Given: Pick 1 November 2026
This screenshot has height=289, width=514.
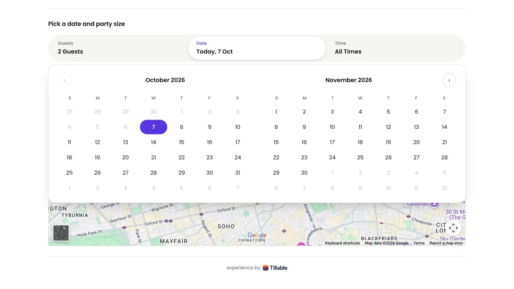Looking at the screenshot, I should tap(276, 112).
